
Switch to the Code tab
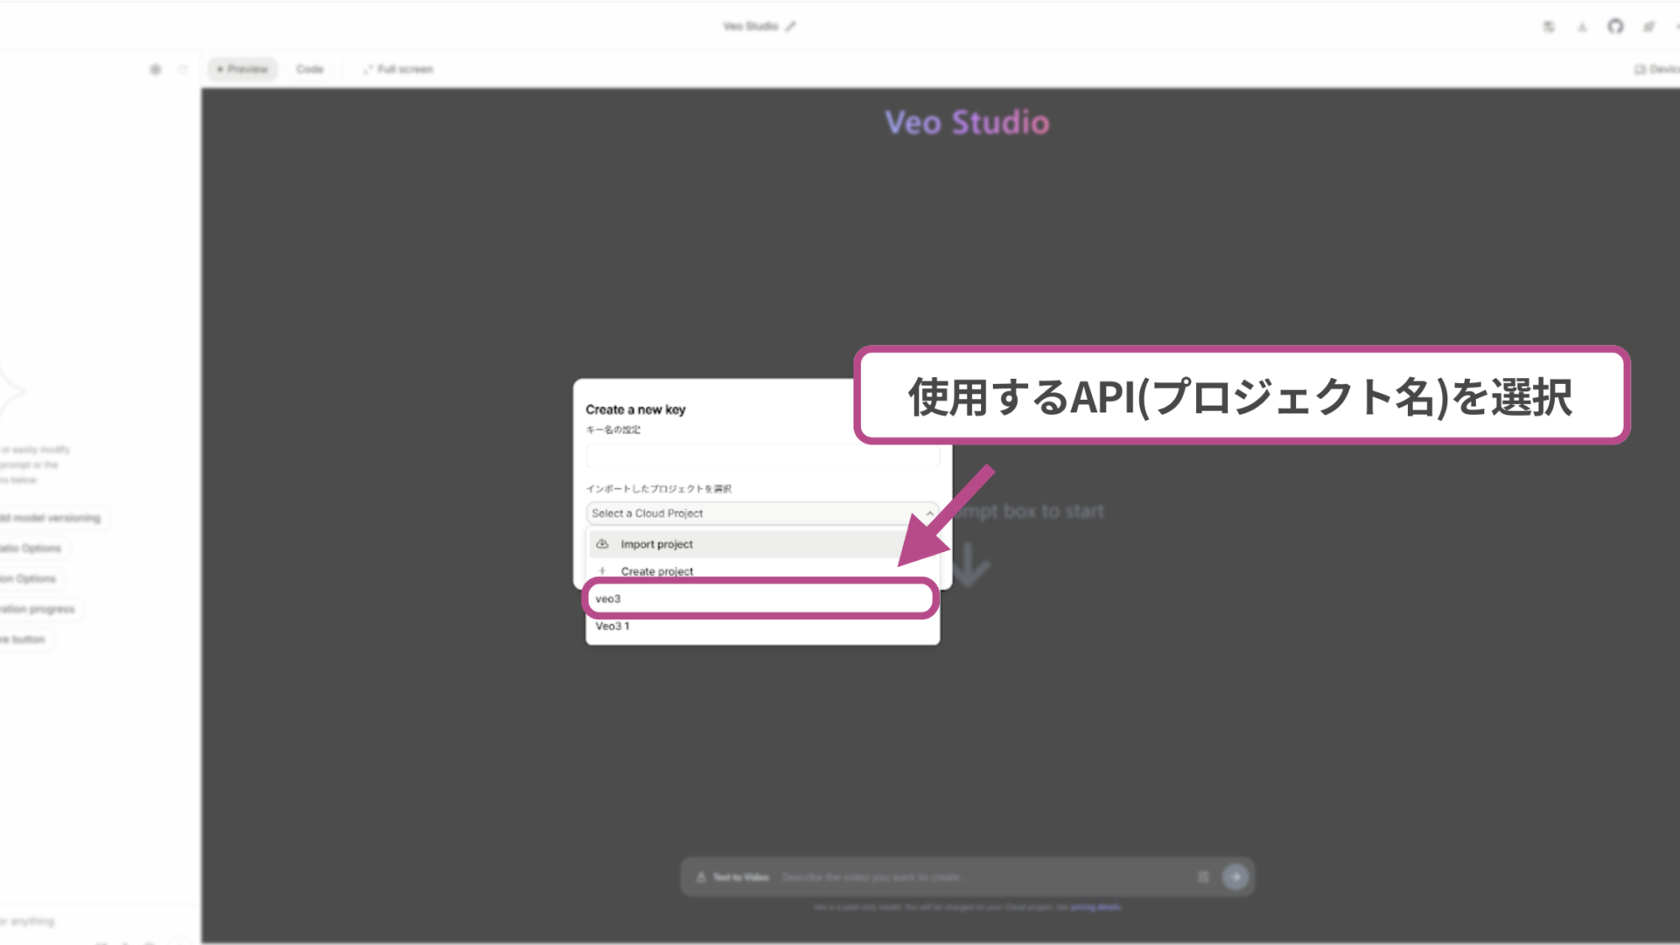click(310, 68)
